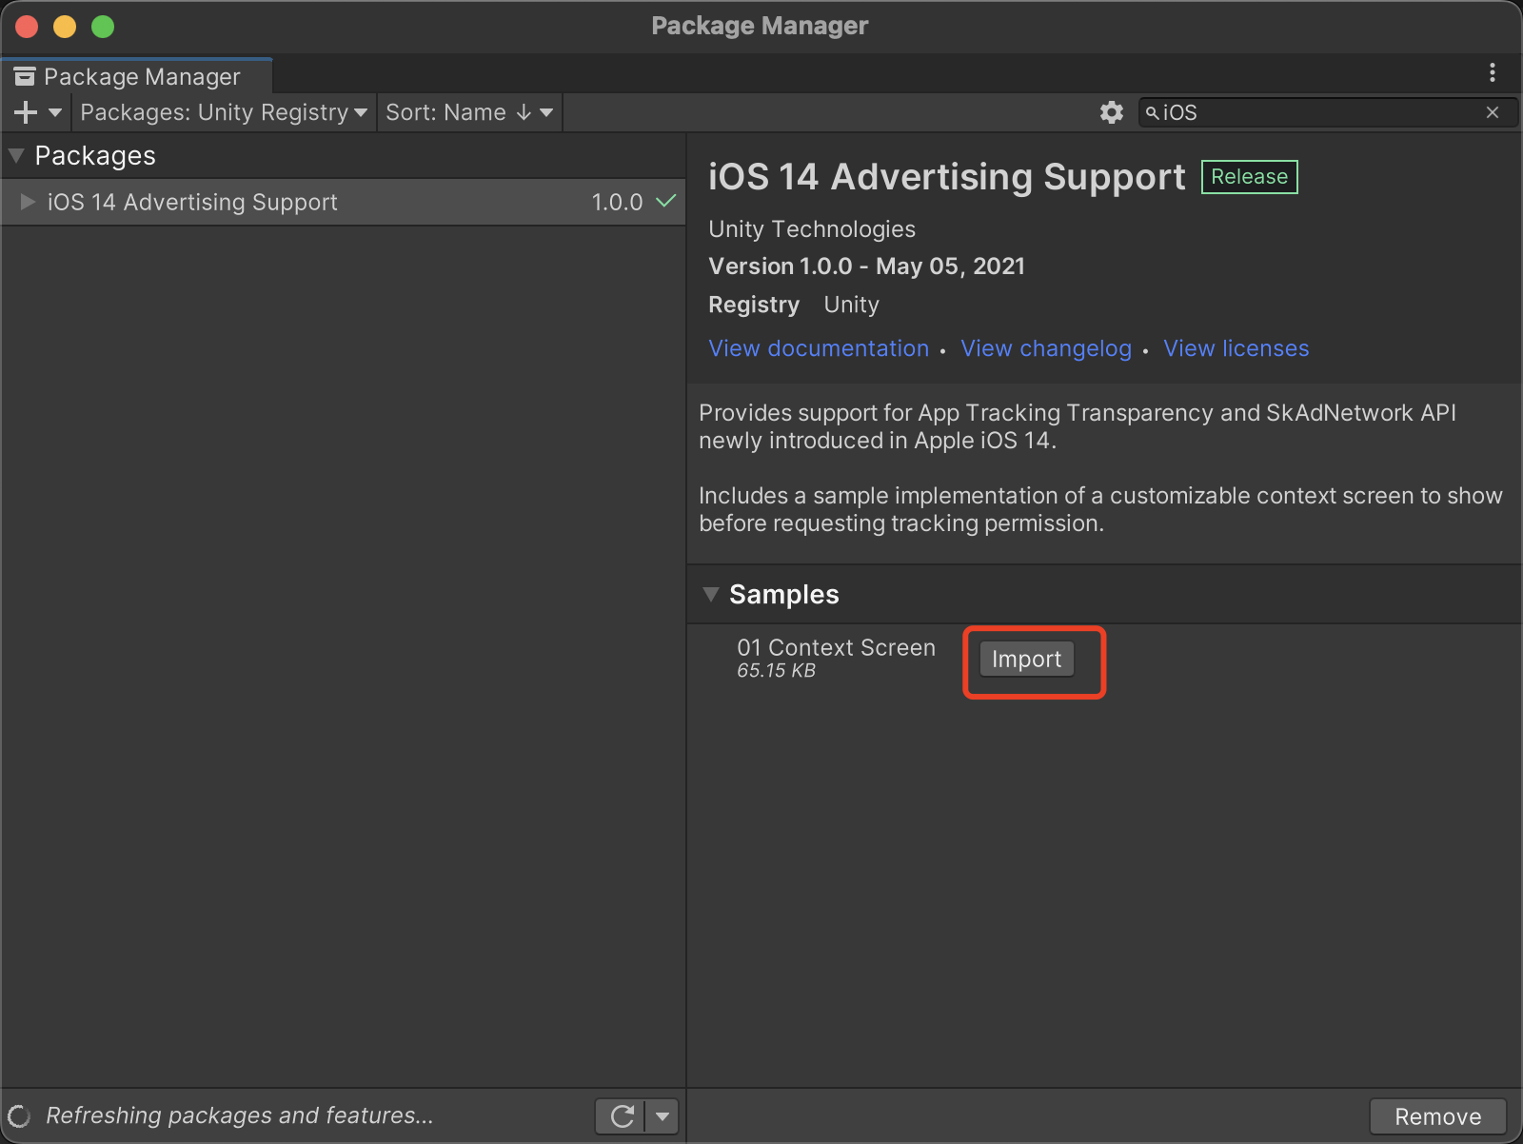
Task: Click the dropdown arrow beside the plus icon
Action: pyautogui.click(x=55, y=112)
